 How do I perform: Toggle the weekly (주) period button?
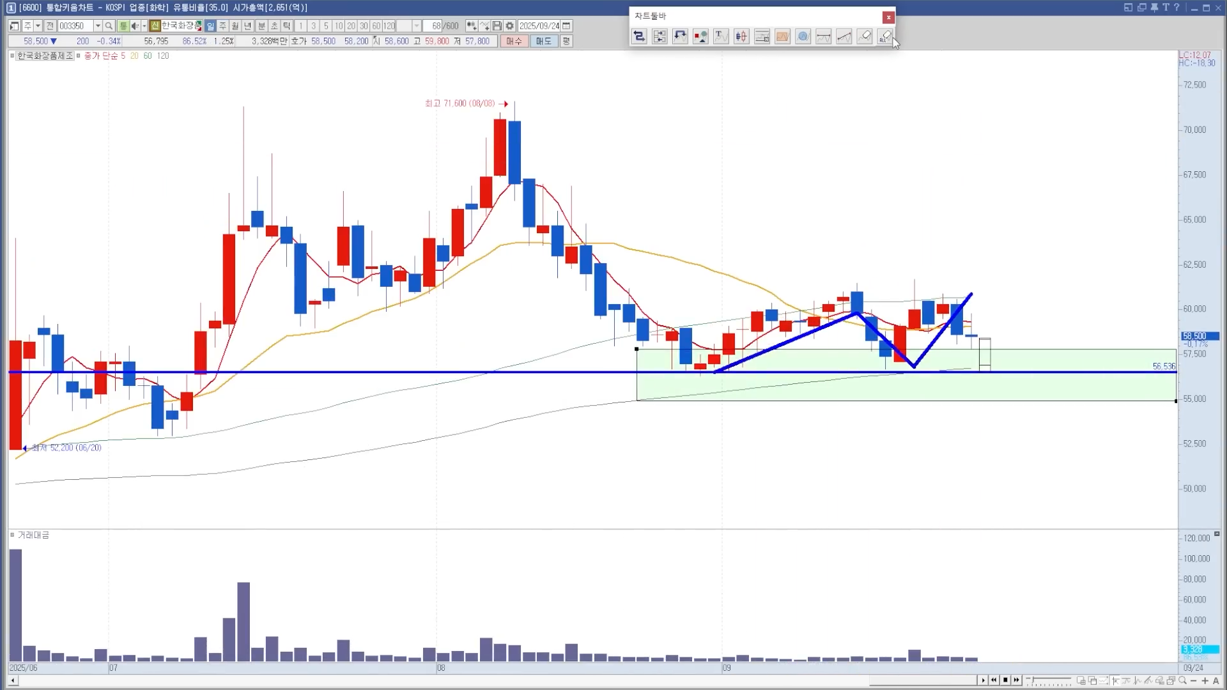pyautogui.click(x=222, y=26)
